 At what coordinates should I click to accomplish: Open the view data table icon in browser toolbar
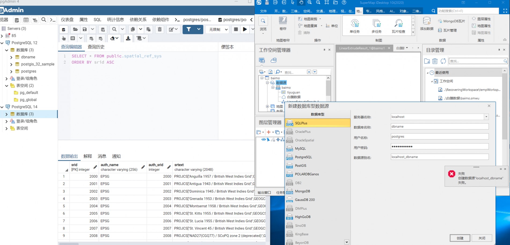[26, 20]
